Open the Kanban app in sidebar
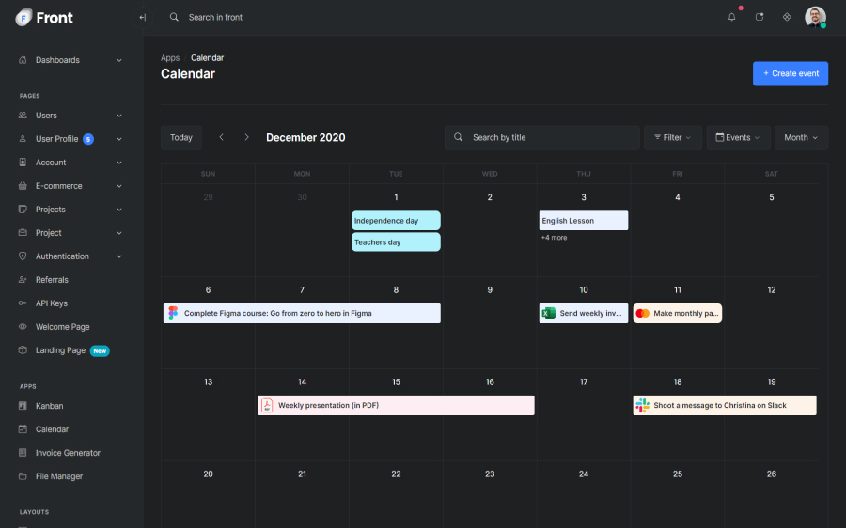The image size is (846, 528). [x=49, y=406]
